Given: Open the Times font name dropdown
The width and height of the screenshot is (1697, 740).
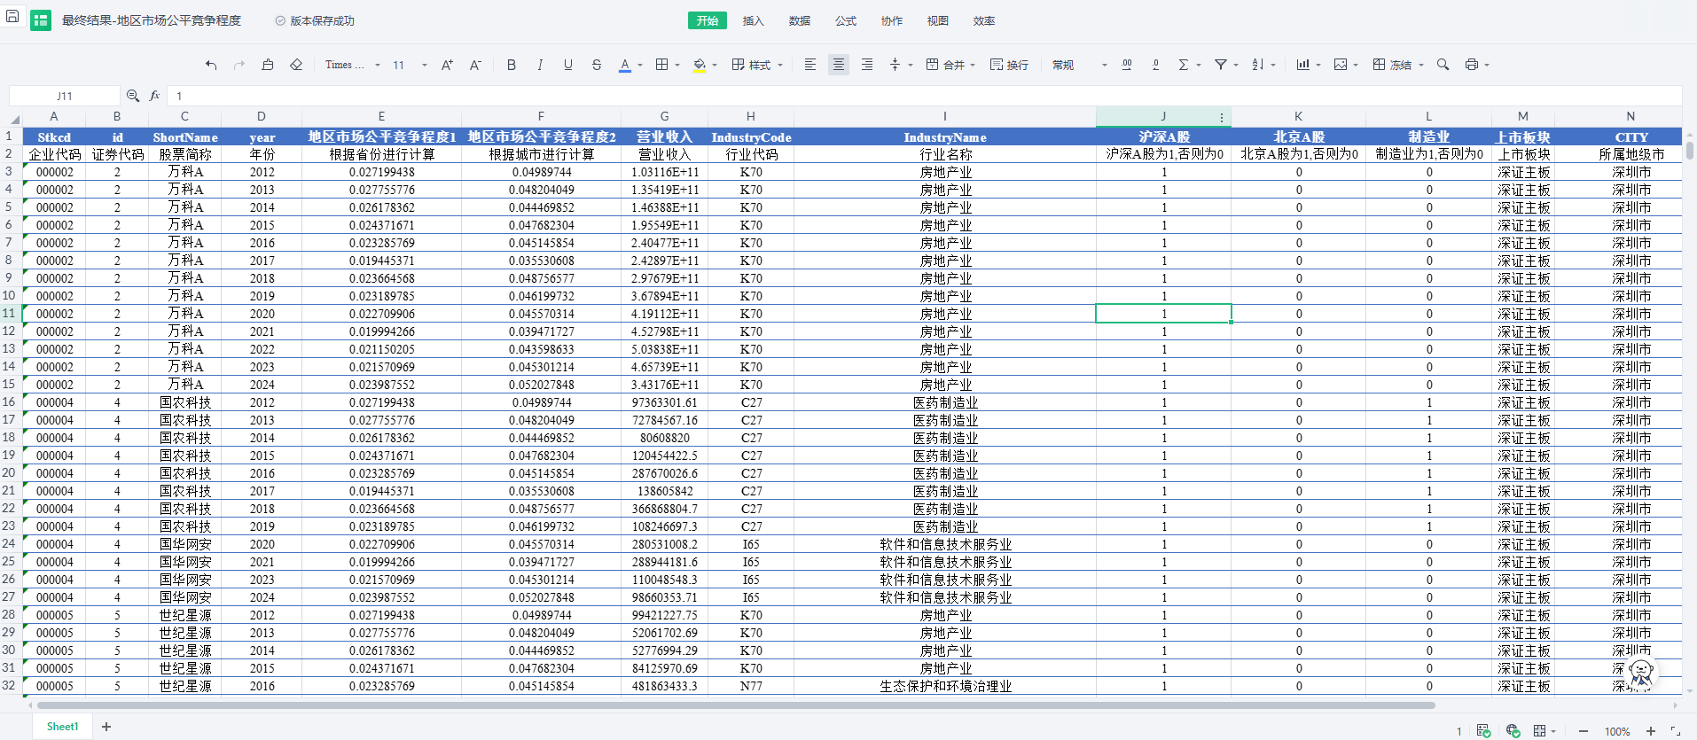Looking at the screenshot, I should (x=352, y=65).
